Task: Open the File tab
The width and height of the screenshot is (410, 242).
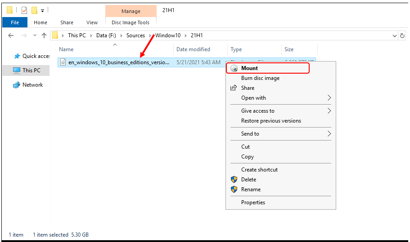Action: pos(15,22)
